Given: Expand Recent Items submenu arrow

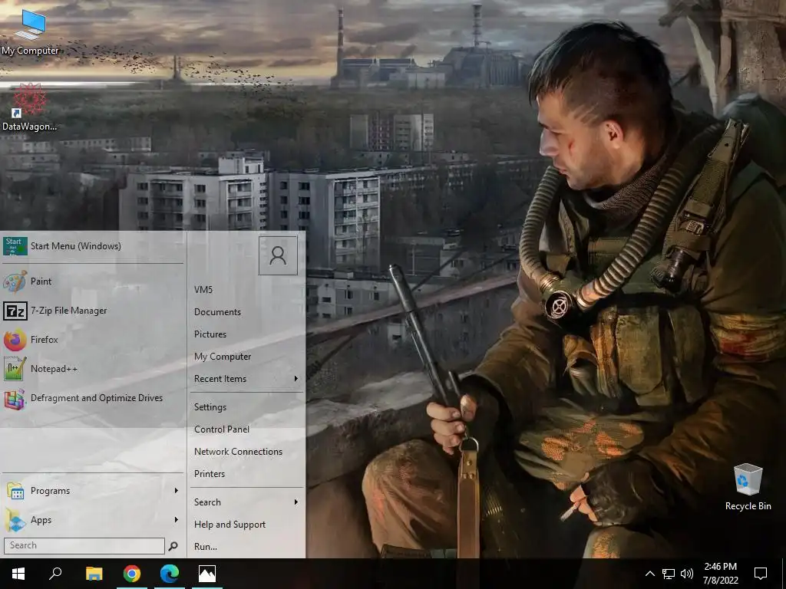Looking at the screenshot, I should tap(296, 379).
